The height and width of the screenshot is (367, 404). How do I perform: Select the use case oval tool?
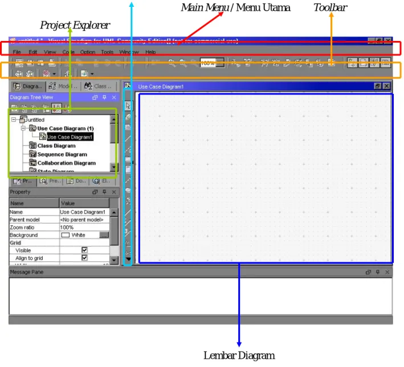coord(128,190)
